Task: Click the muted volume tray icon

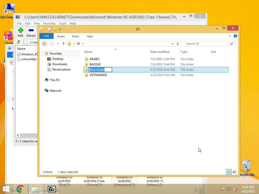Action: (x=235, y=189)
